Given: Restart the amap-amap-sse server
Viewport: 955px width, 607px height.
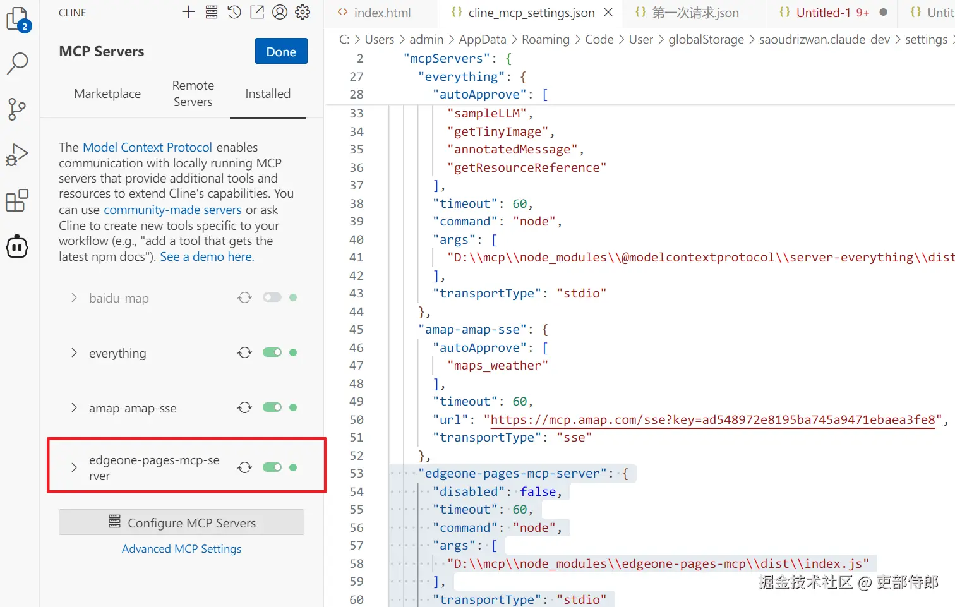Looking at the screenshot, I should coord(245,407).
